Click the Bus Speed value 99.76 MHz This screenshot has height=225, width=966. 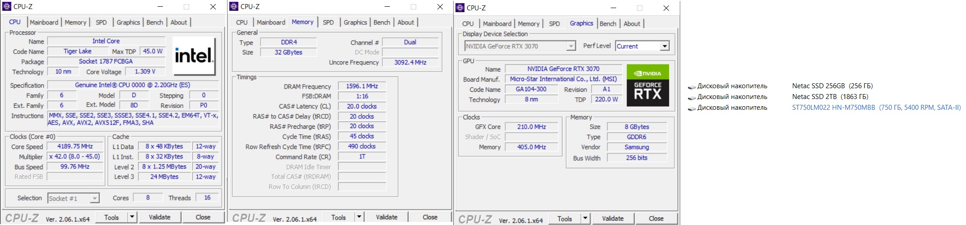tap(75, 166)
